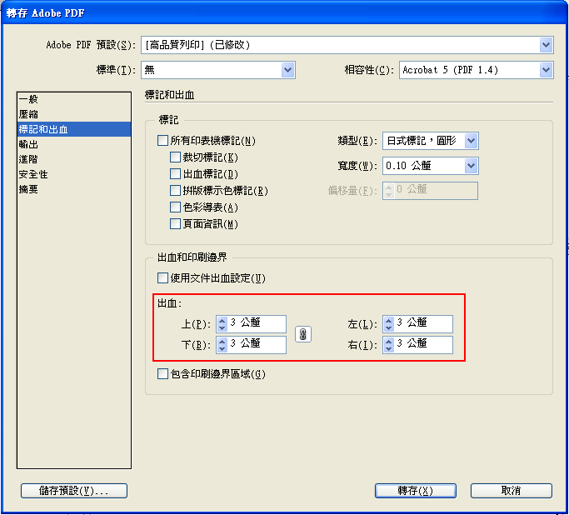Click the chain link icon between bleed fields
Screen dimensions: 569x515
(303, 334)
